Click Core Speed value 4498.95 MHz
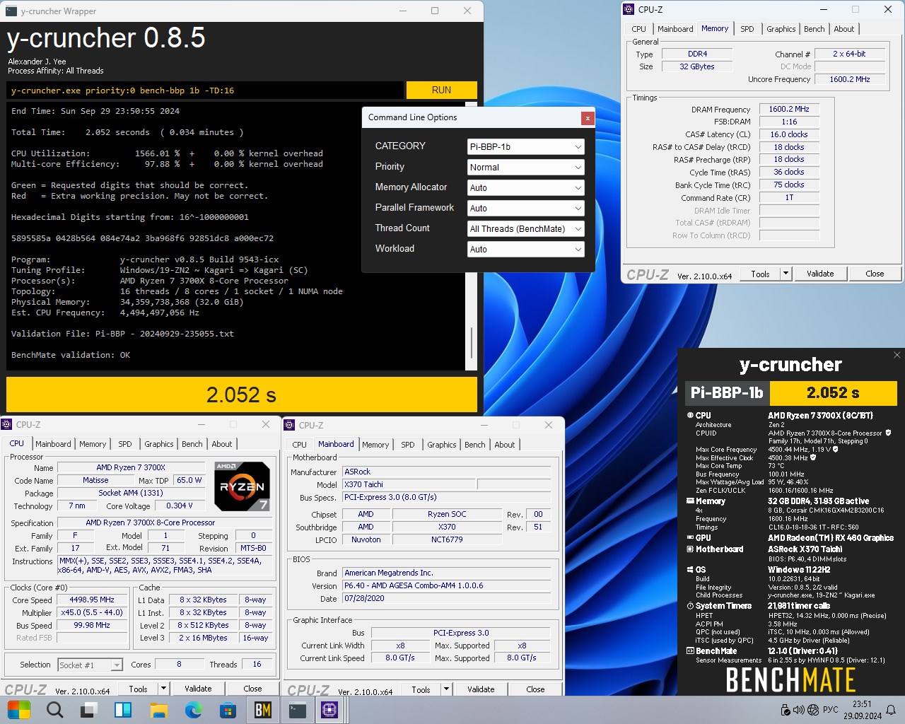This screenshot has height=724, width=905. [92, 600]
